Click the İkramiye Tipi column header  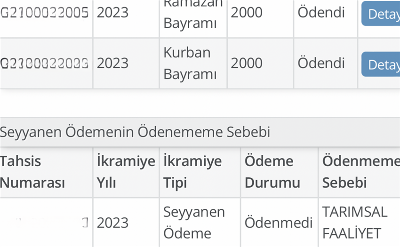(192, 172)
